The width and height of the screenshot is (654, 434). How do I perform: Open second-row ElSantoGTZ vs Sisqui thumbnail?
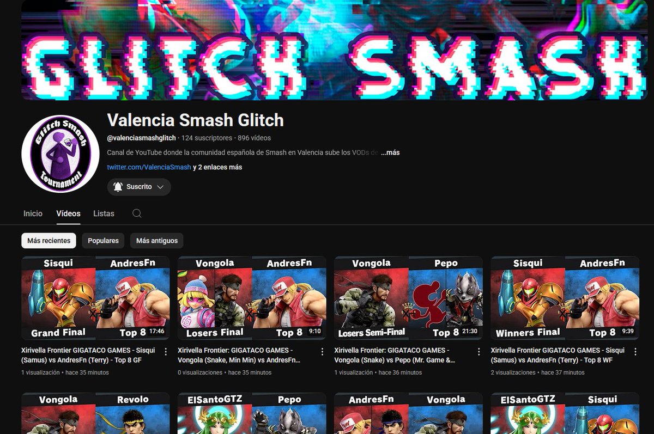[x=565, y=413]
